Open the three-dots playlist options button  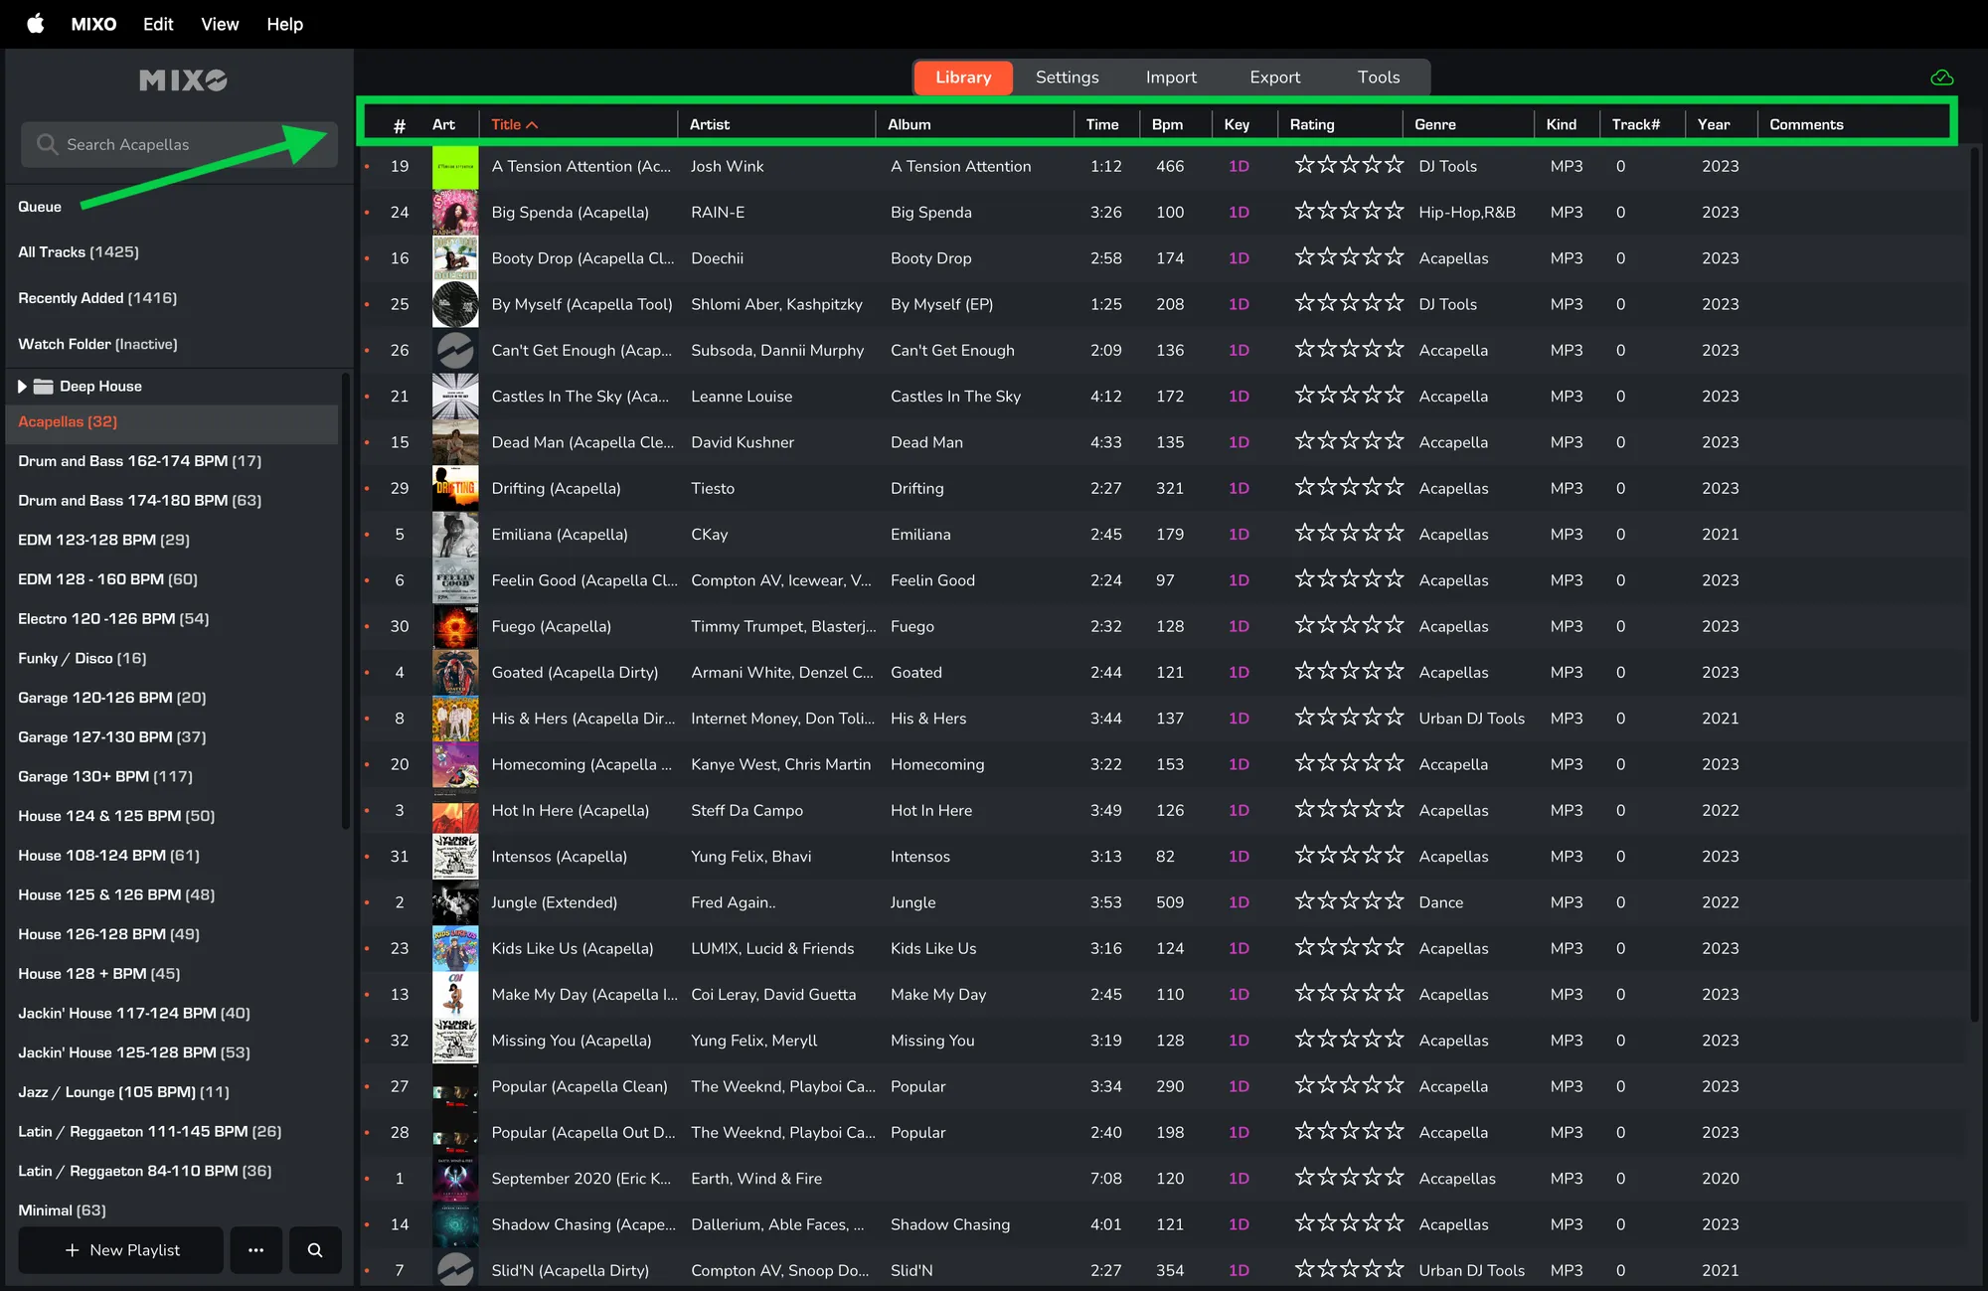[x=255, y=1250]
